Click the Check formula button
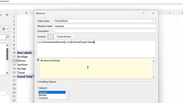 [x=64, y=37]
